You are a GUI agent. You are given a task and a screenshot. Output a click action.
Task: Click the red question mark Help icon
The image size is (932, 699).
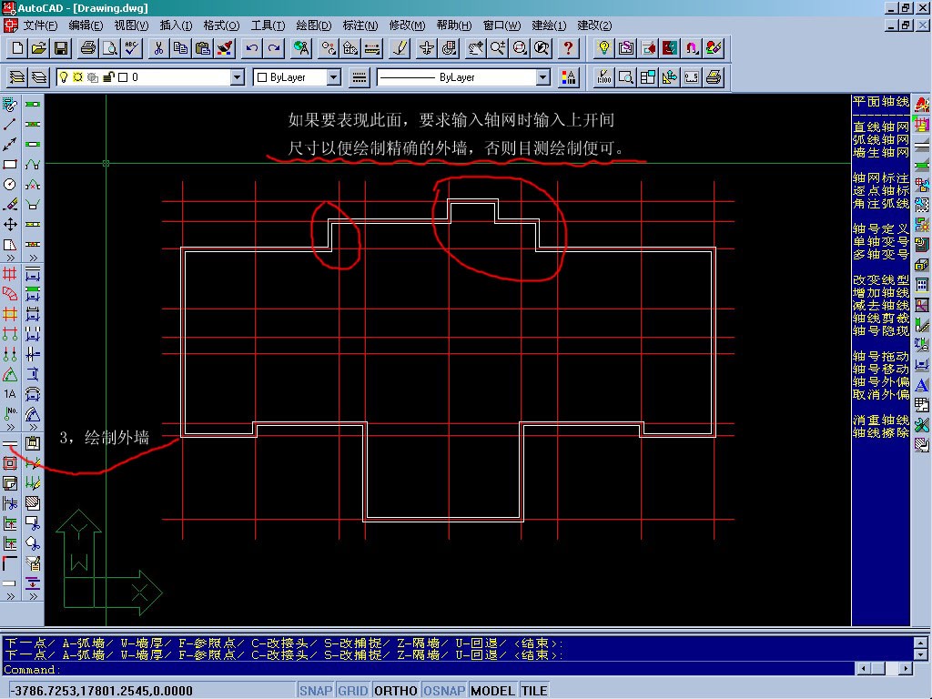[568, 48]
